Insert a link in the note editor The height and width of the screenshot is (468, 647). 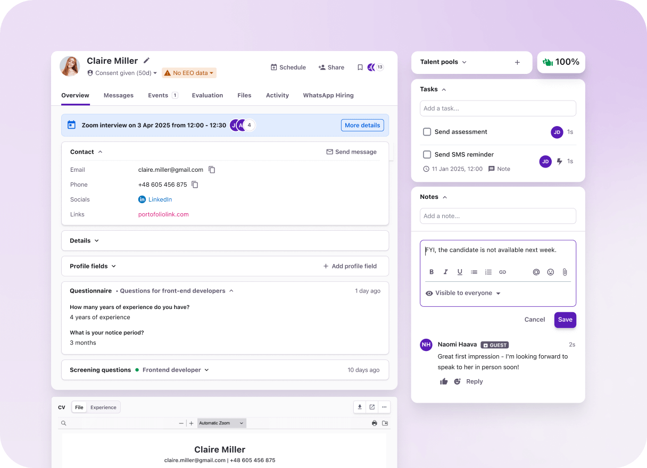tap(502, 272)
